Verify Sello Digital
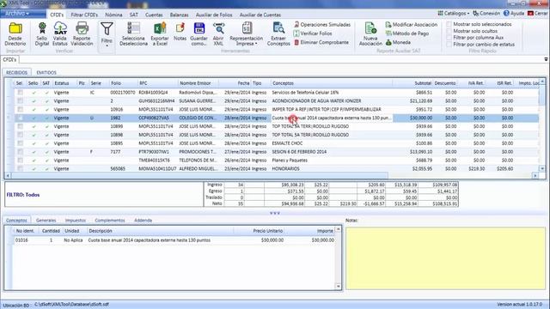 (x=42, y=34)
